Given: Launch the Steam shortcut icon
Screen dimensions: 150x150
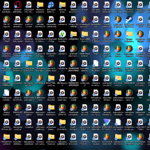Looking at the screenshot, I should coord(129,19).
